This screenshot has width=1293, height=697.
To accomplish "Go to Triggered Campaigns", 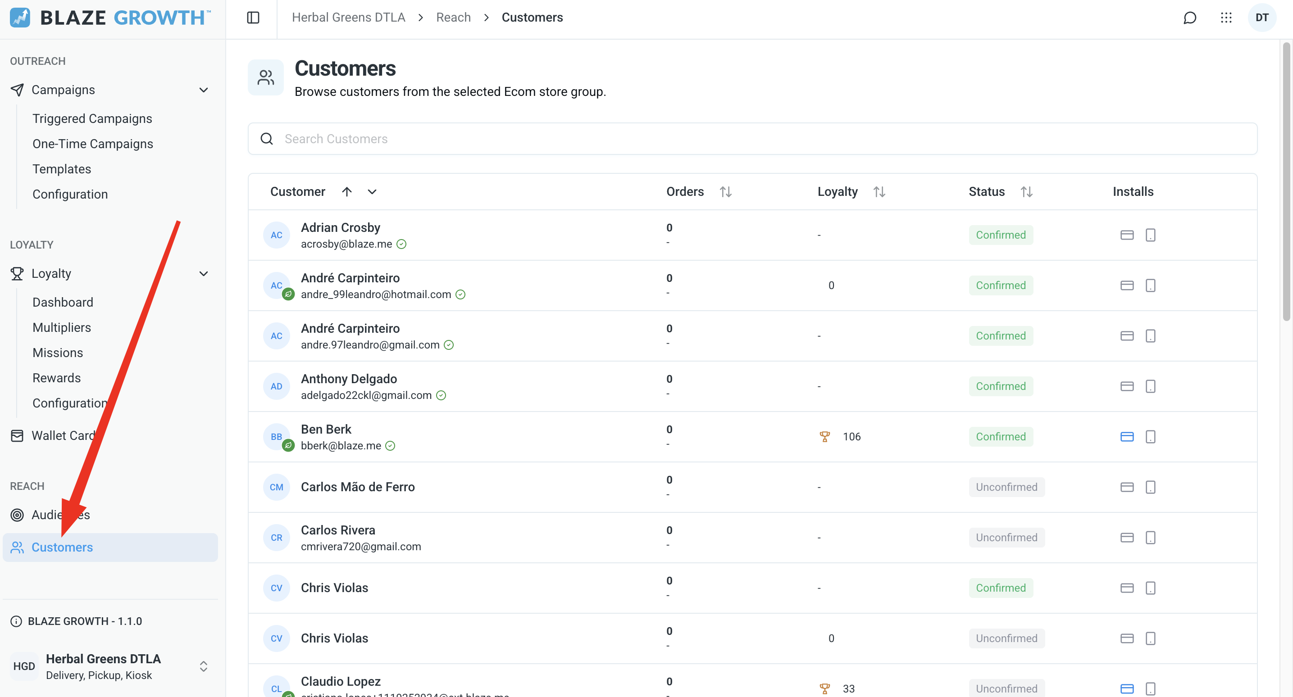I will click(92, 118).
